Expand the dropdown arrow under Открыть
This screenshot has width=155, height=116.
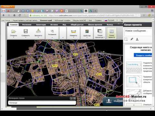(x=14, y=37)
